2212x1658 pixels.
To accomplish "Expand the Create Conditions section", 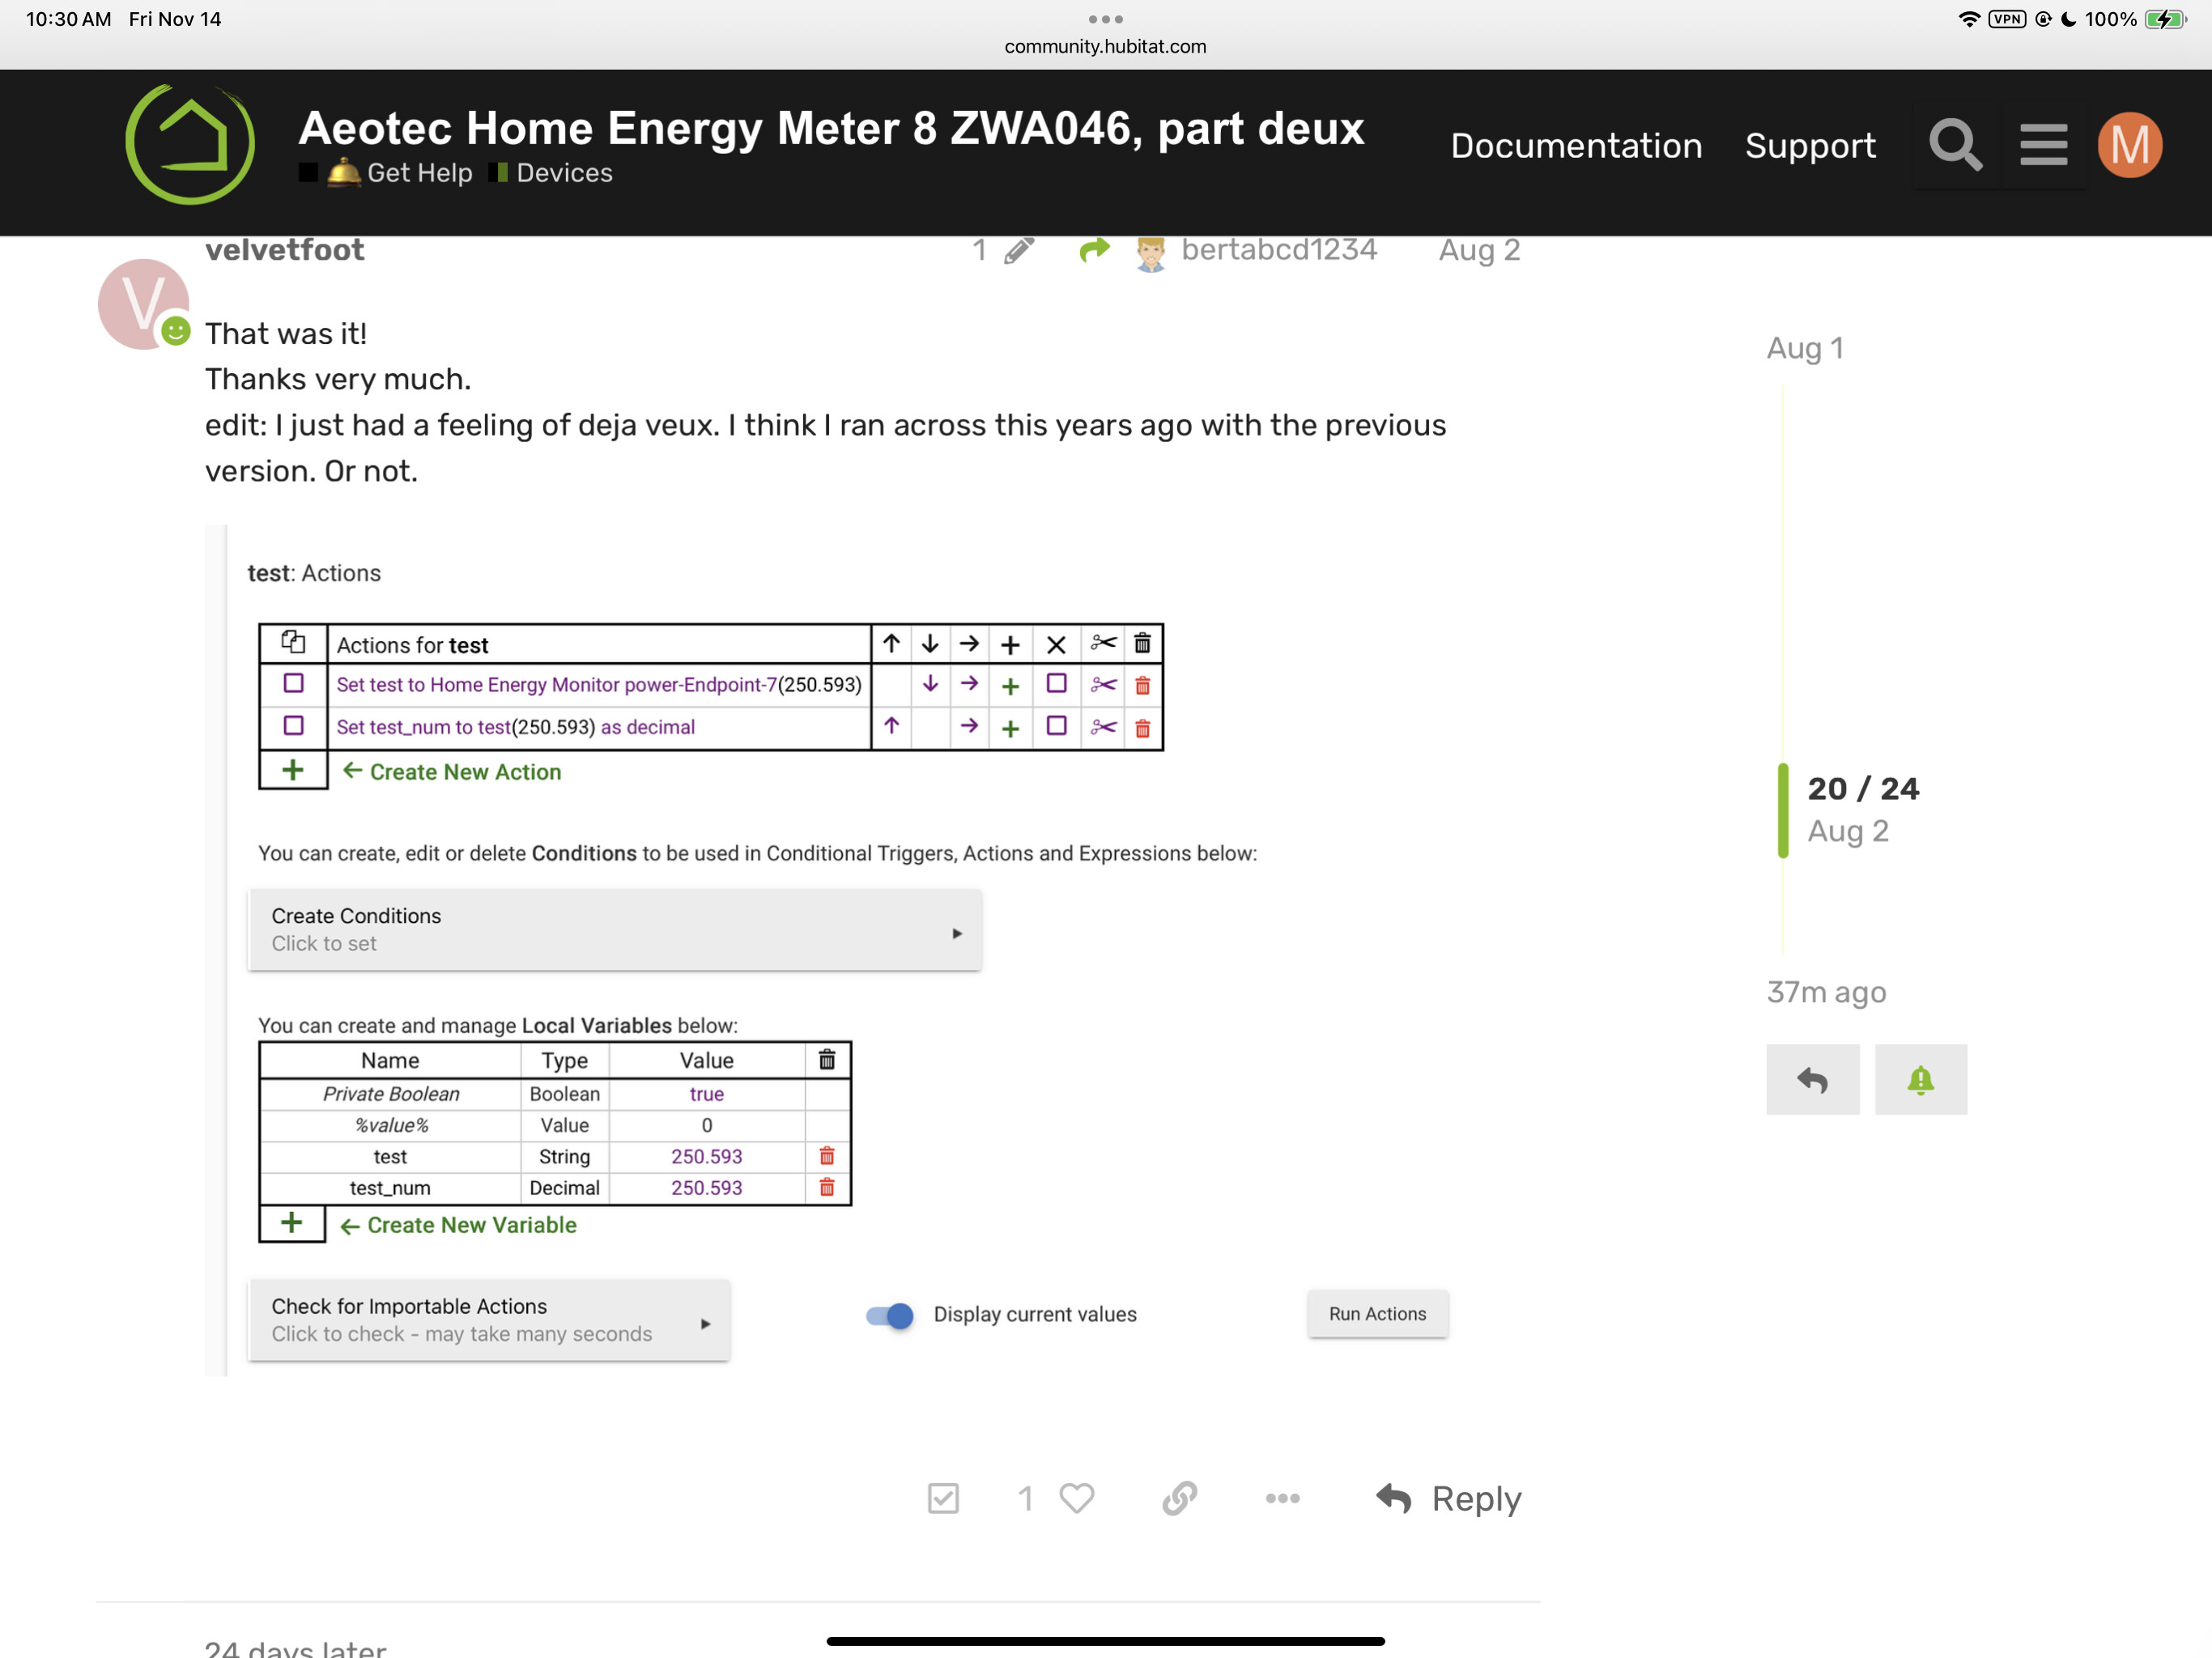I will (614, 929).
